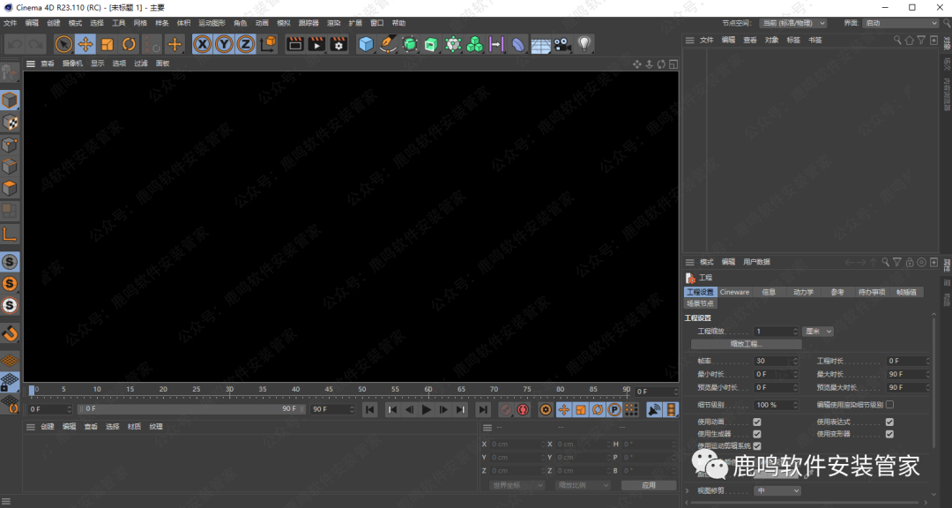Uncheck the 使用动画 checkbox
Viewport: 952px width, 508px height.
tap(756, 422)
